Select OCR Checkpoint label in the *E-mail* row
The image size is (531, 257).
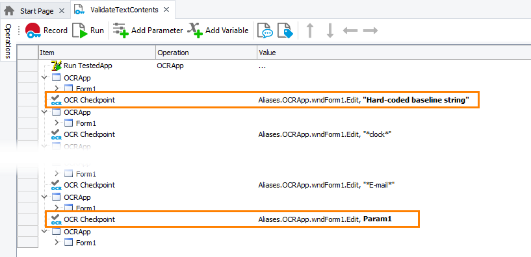pos(90,185)
